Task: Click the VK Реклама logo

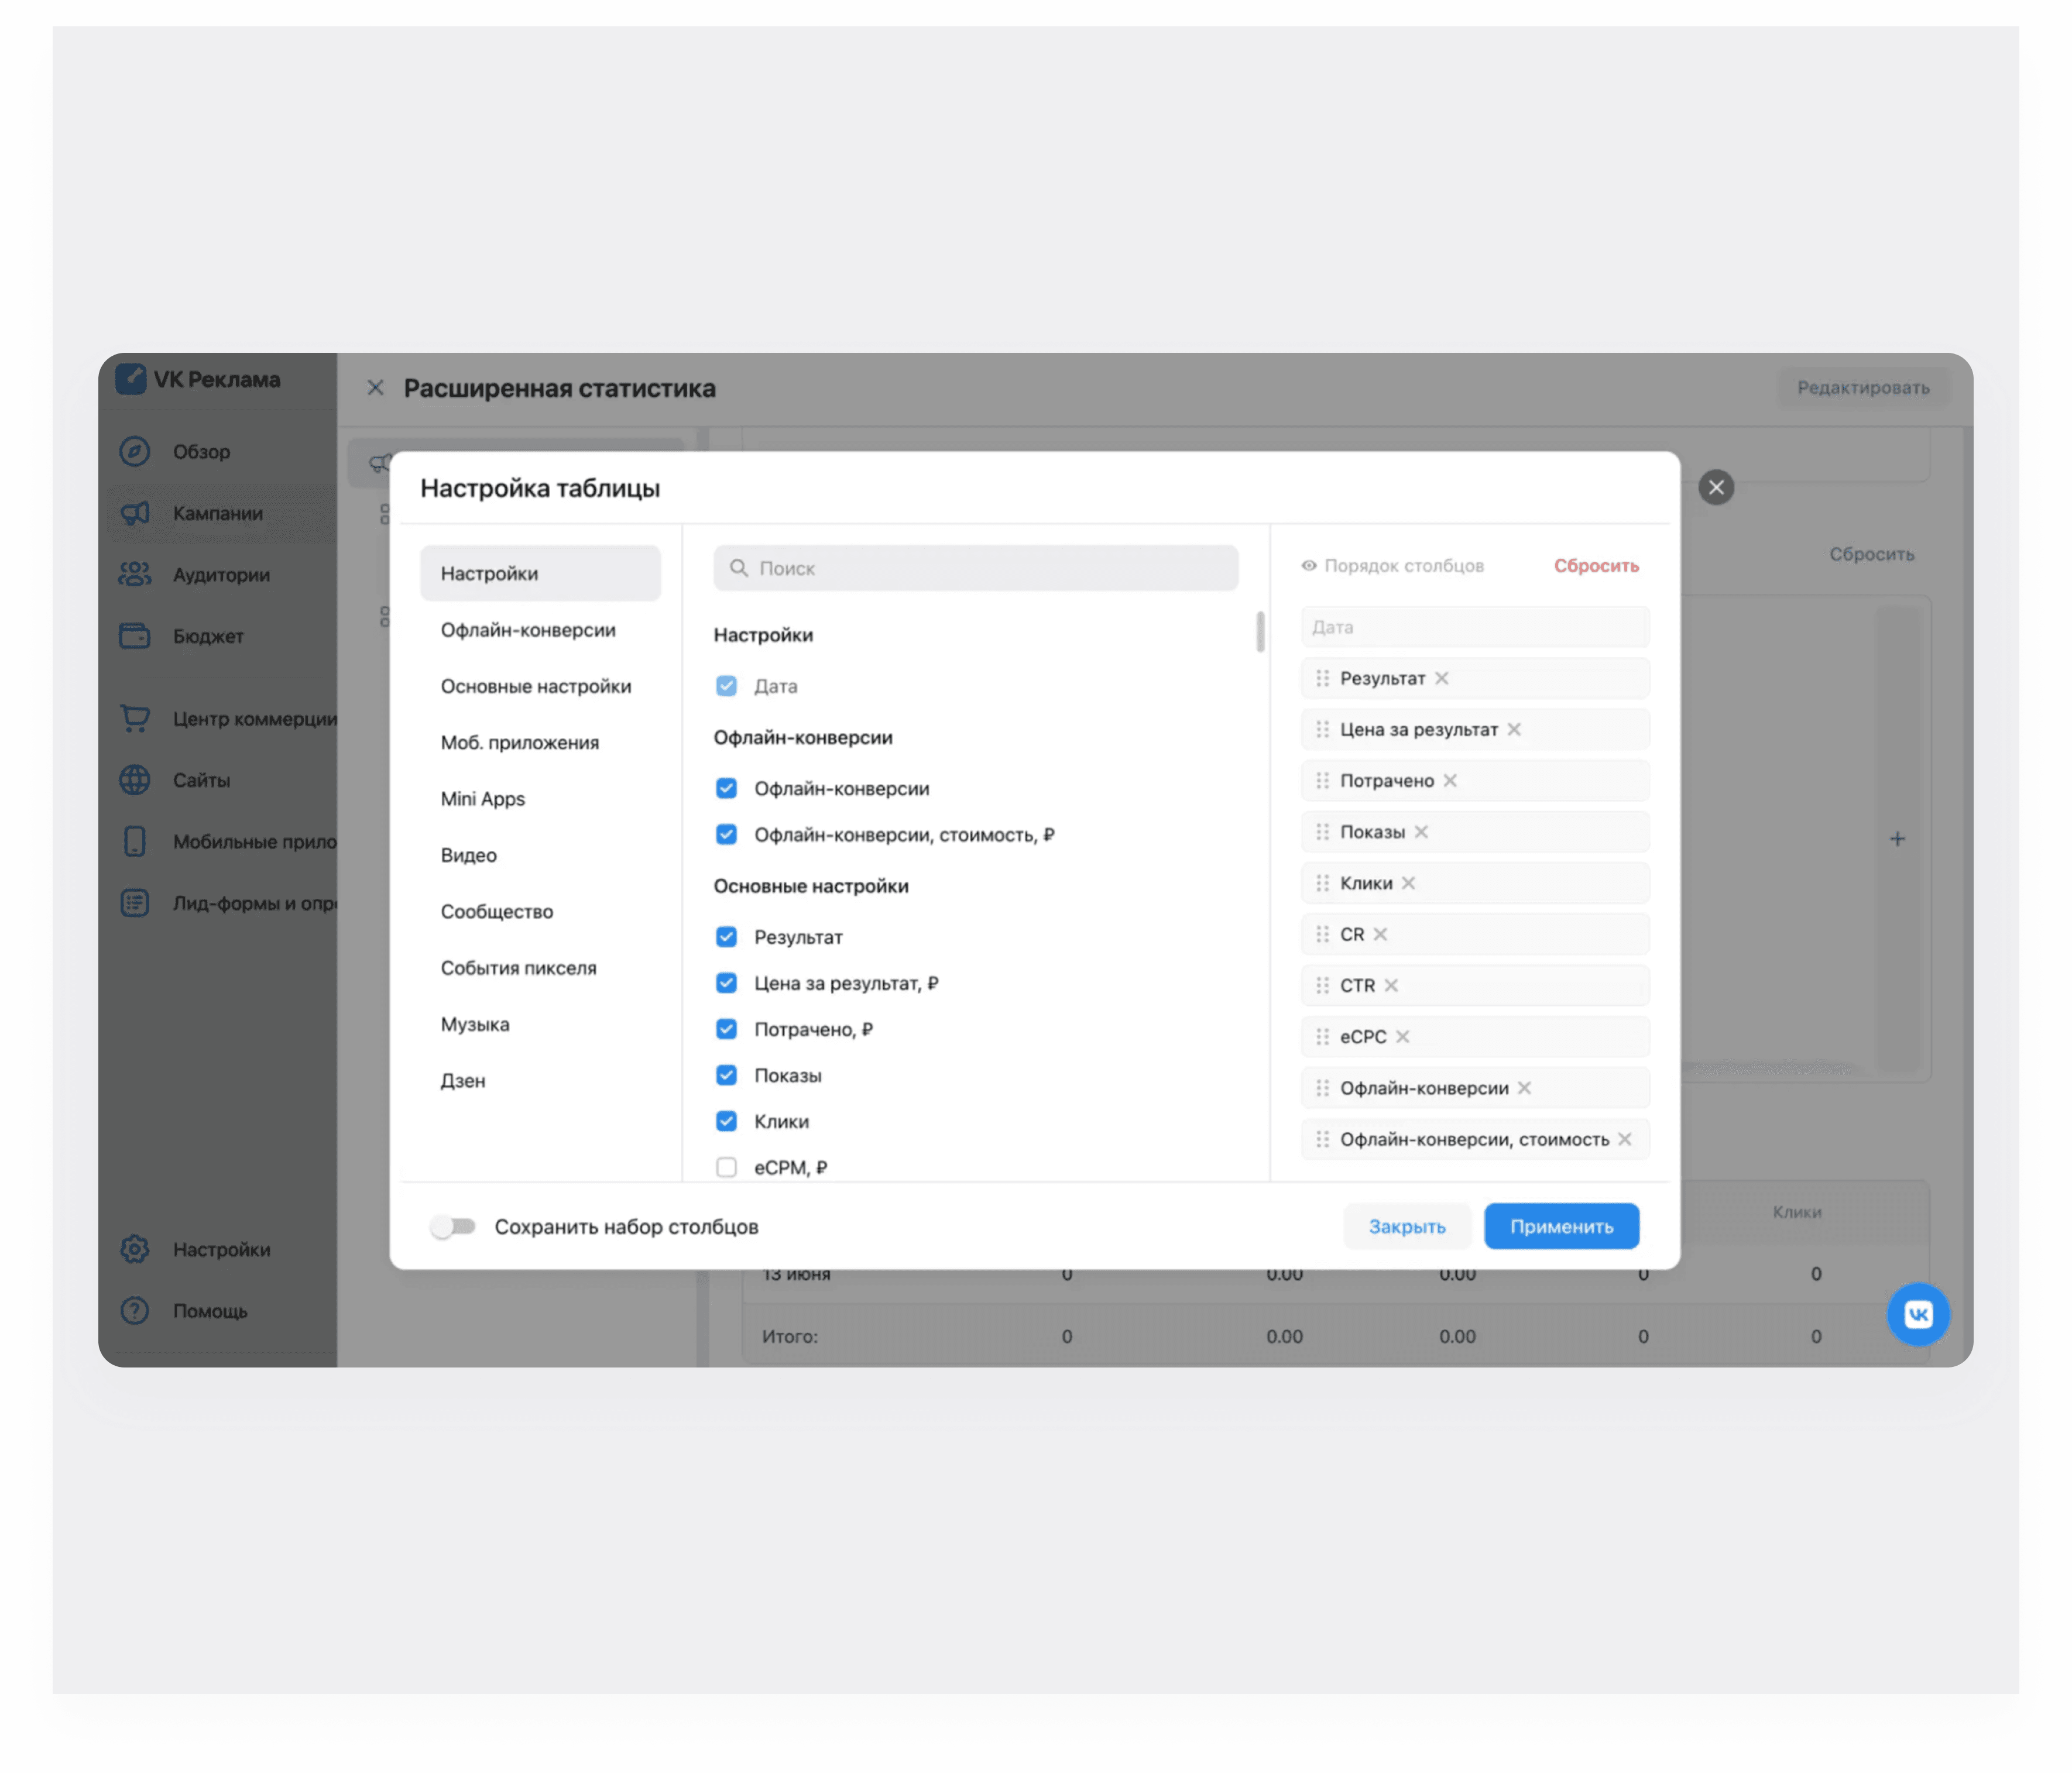Action: pos(198,379)
